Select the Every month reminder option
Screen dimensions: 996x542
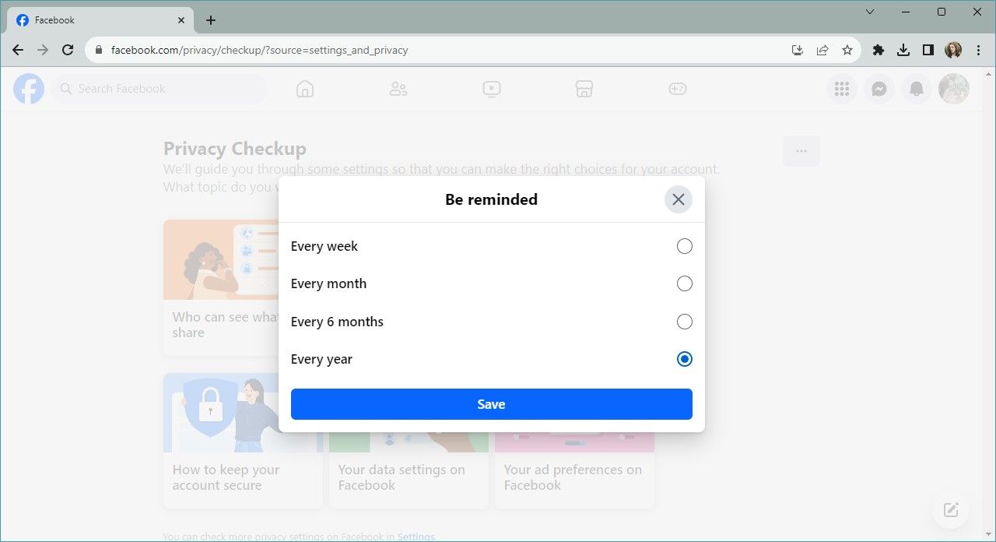(684, 283)
